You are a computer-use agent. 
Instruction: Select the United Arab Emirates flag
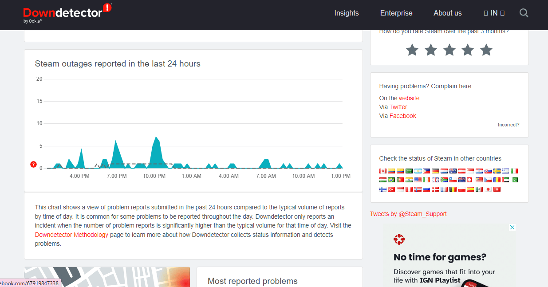click(505, 180)
